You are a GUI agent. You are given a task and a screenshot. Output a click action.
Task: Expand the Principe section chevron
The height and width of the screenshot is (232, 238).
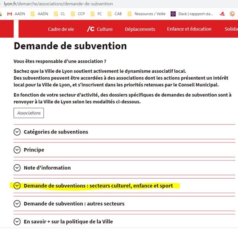click(17, 150)
